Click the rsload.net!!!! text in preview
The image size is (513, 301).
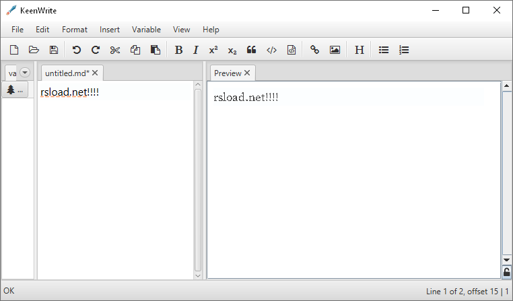pyautogui.click(x=246, y=98)
